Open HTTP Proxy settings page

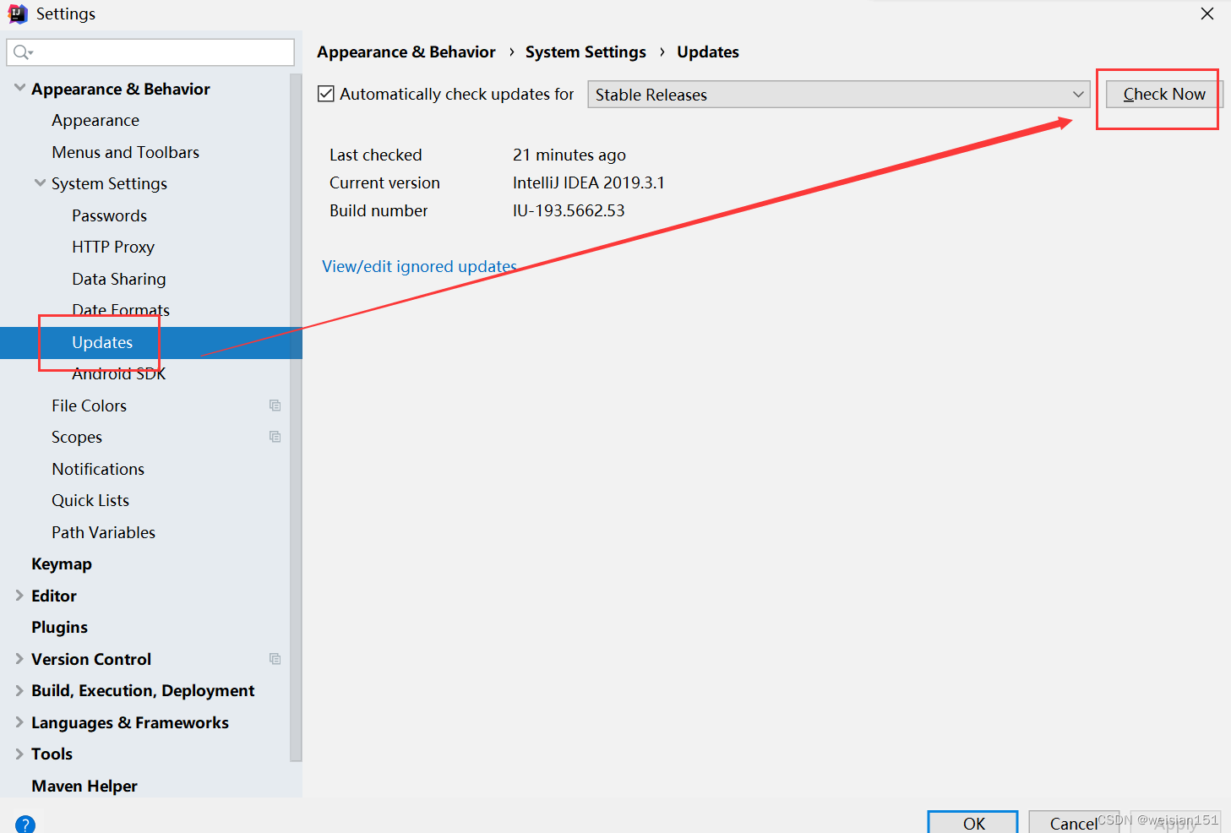pyautogui.click(x=113, y=247)
